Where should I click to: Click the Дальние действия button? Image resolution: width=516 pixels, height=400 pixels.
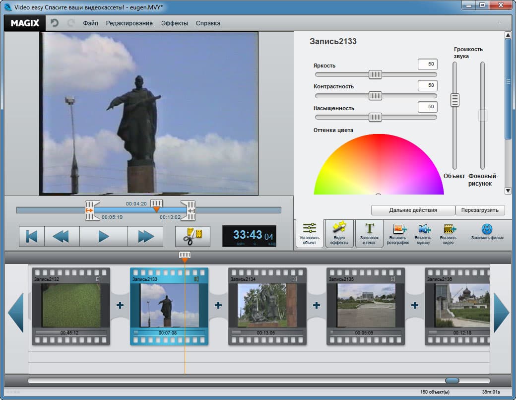[x=413, y=210]
